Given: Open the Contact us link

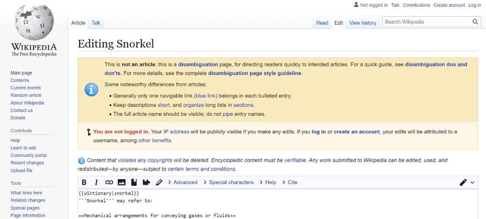Looking at the screenshot, I should (x=22, y=110).
